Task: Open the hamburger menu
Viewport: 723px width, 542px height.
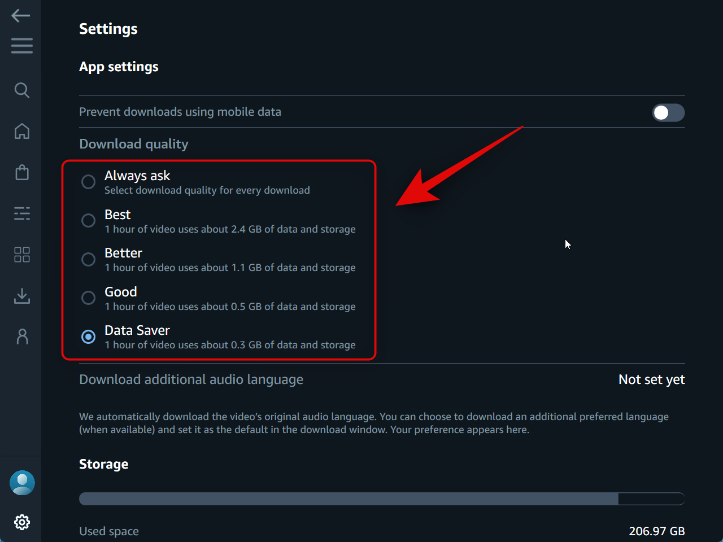Action: [21, 45]
